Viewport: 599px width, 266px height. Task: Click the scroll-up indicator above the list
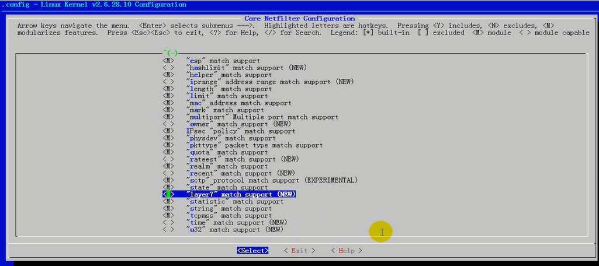tap(170, 53)
